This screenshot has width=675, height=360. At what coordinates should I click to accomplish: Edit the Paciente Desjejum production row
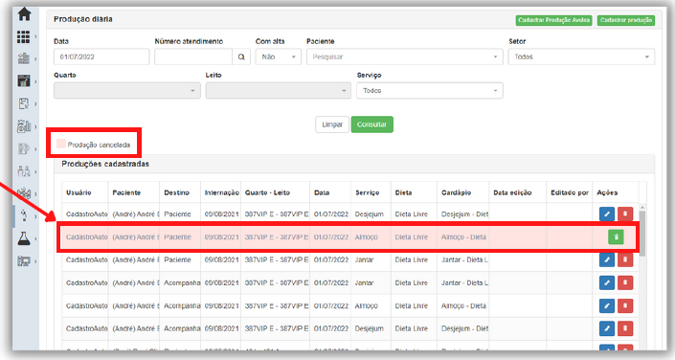coord(607,214)
